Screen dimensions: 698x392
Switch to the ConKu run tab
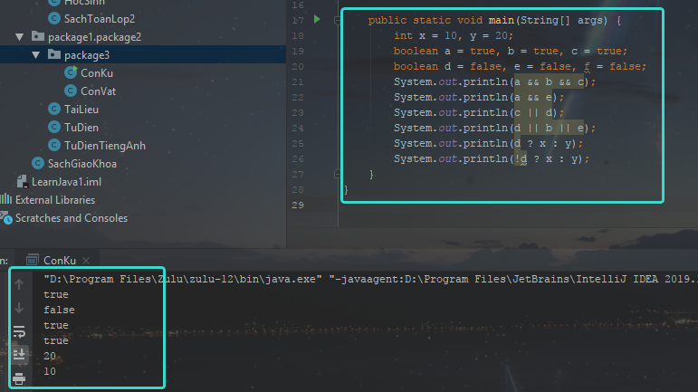59,261
